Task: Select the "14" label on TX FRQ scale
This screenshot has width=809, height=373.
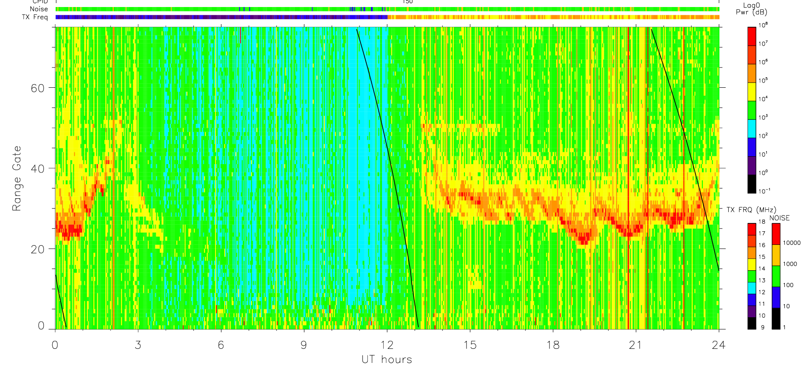Action: [762, 269]
